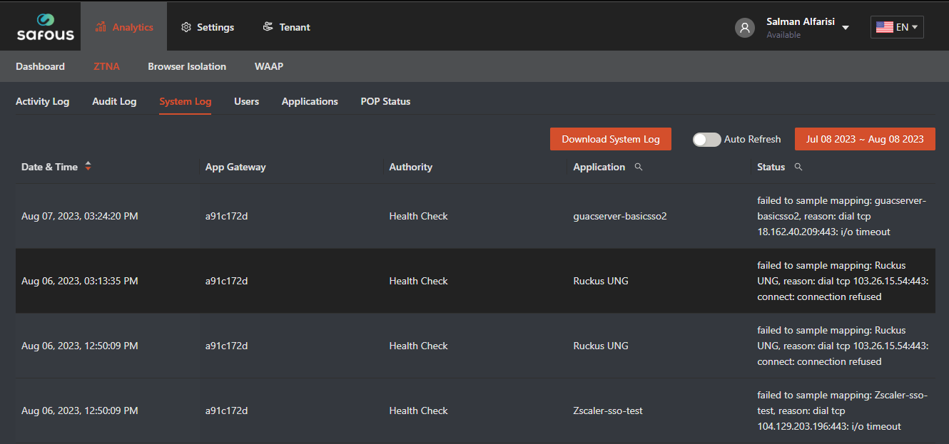Image resolution: width=949 pixels, height=444 pixels.
Task: Click the Settings gear icon
Action: (186, 27)
